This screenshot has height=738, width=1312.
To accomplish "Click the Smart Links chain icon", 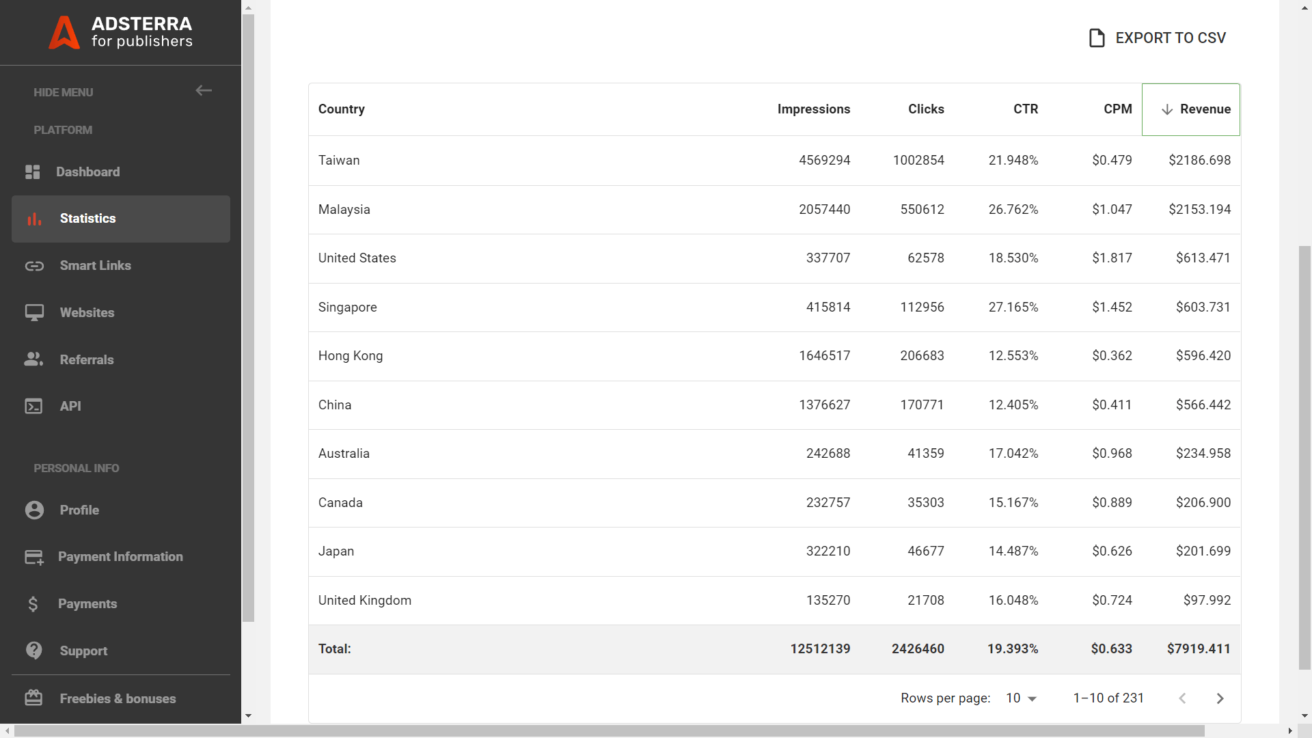I will click(34, 266).
